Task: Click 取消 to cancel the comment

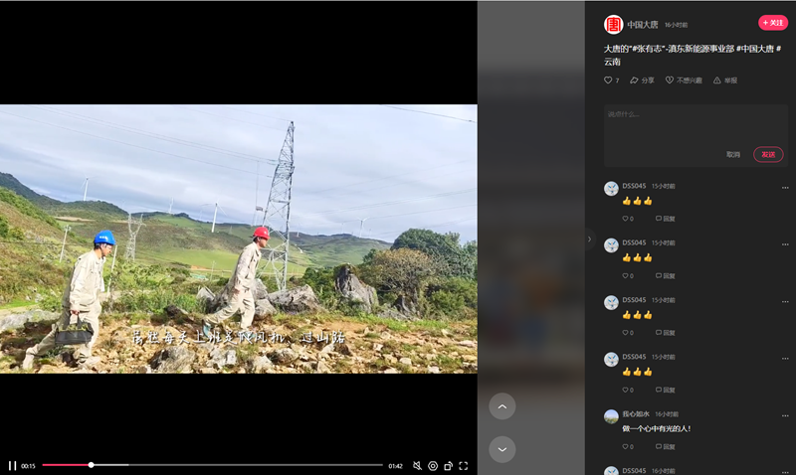Action: pos(733,154)
